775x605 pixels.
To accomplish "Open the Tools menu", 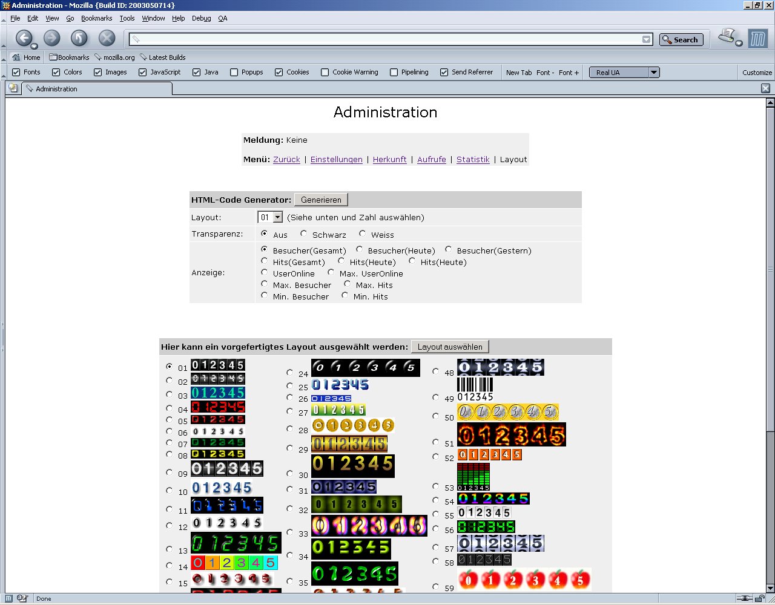I will (x=127, y=18).
